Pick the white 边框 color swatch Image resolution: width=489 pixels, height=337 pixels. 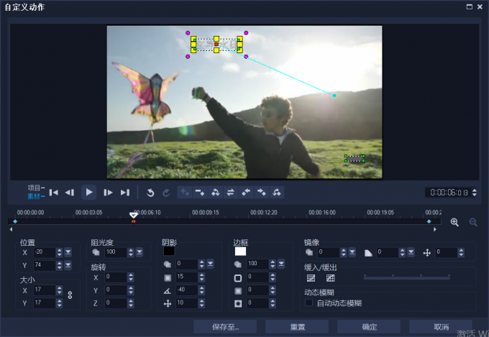pyautogui.click(x=240, y=251)
